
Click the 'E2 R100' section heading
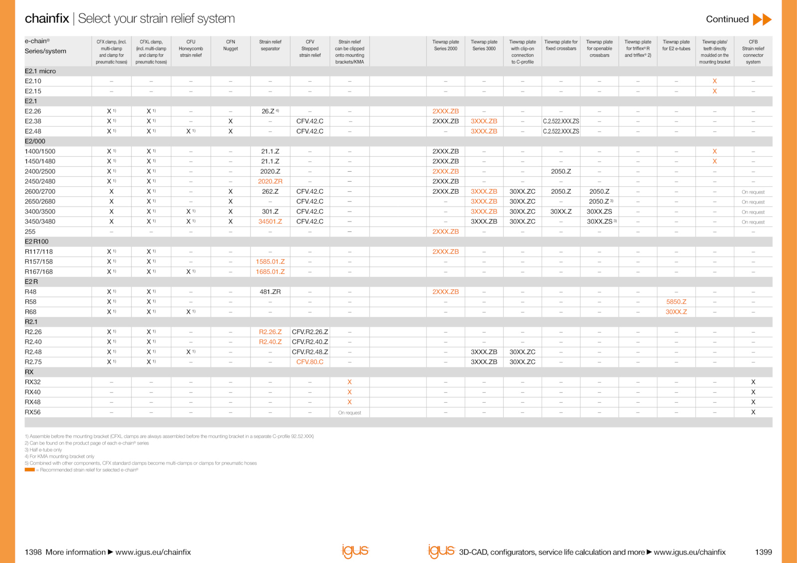click(36, 242)
